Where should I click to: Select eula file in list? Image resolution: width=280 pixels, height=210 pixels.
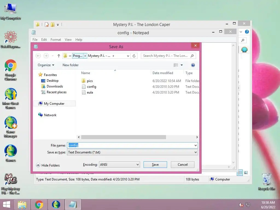point(87,92)
